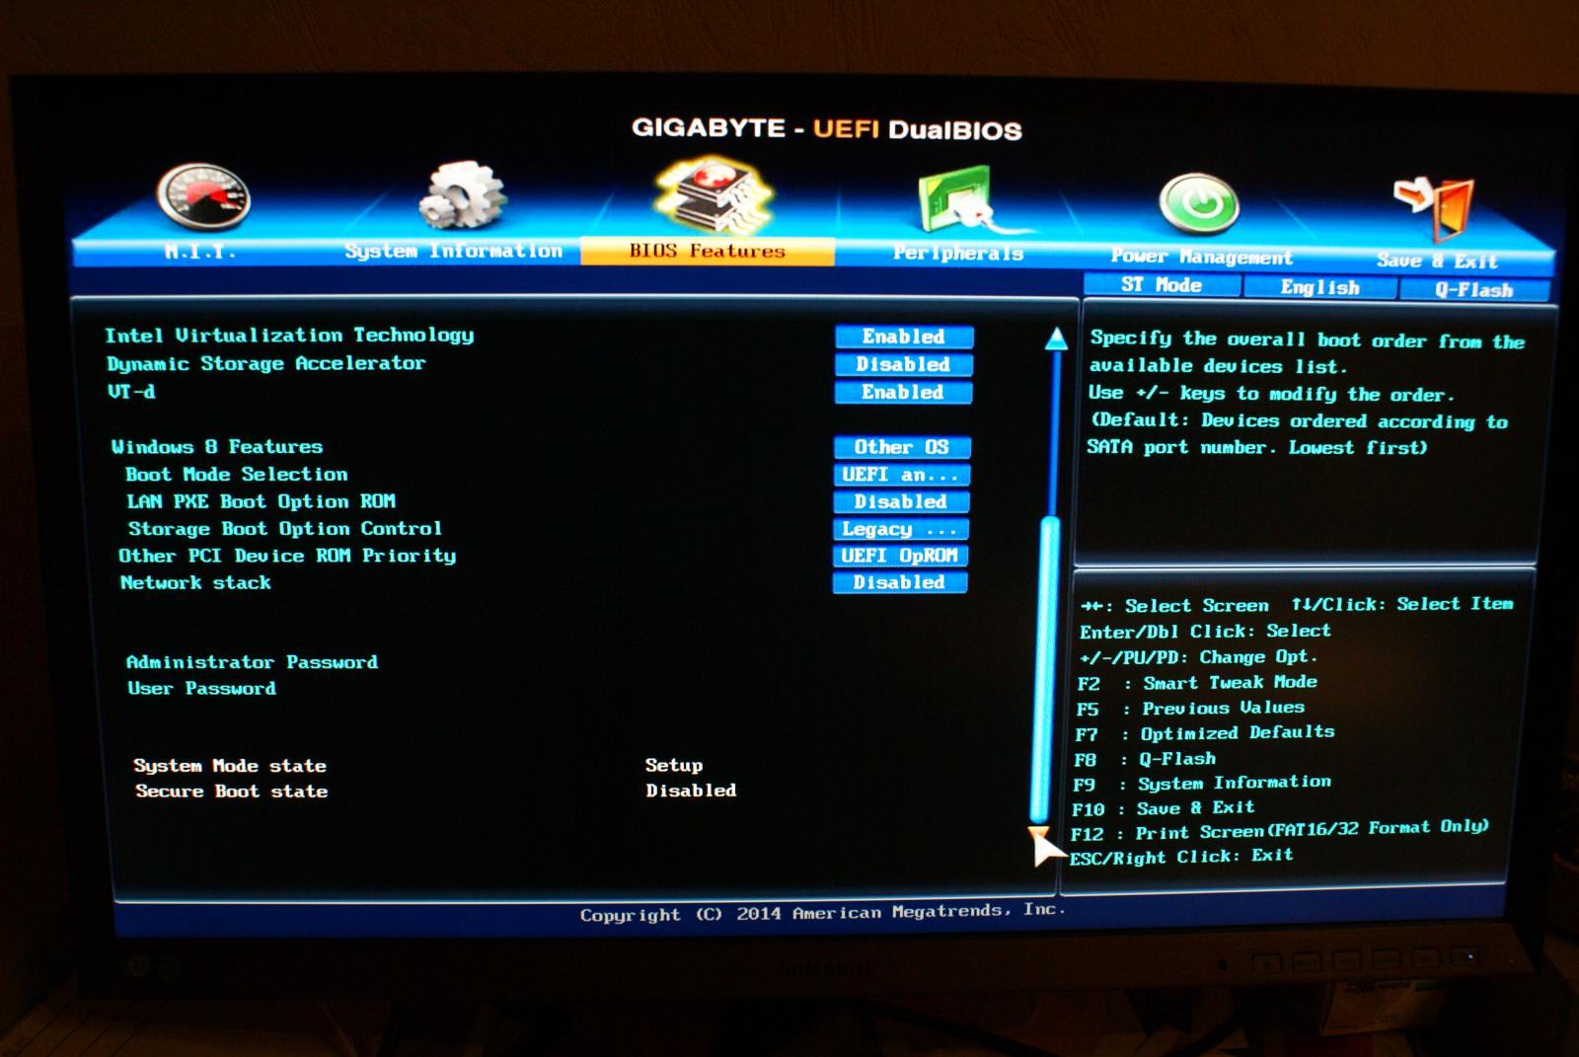Select LAN PXE Boot Option ROM label
Viewport: 1579px width, 1057px height.
tap(262, 501)
